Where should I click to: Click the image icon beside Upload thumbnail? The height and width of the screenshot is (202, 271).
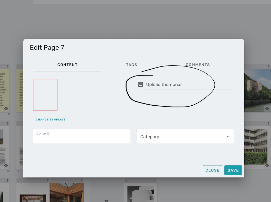pyautogui.click(x=140, y=84)
